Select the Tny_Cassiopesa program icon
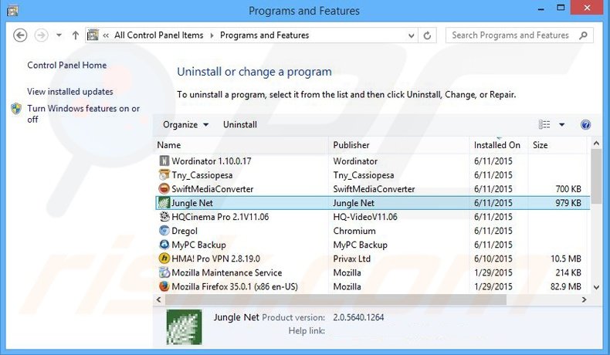This screenshot has height=355, width=610. pyautogui.click(x=164, y=175)
